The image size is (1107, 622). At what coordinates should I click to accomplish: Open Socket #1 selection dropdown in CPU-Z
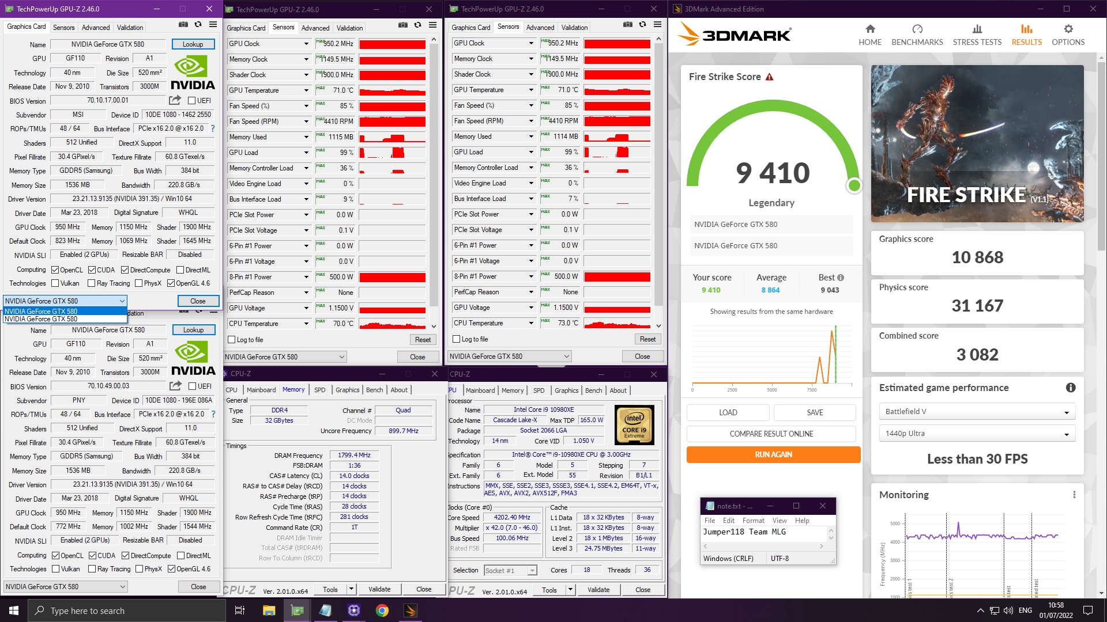pyautogui.click(x=511, y=570)
